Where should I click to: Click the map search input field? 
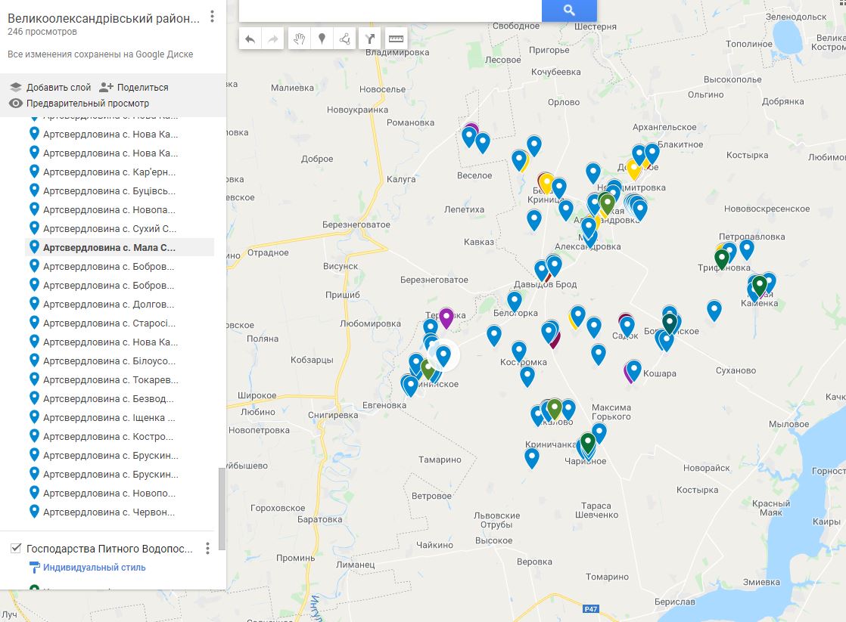point(390,10)
